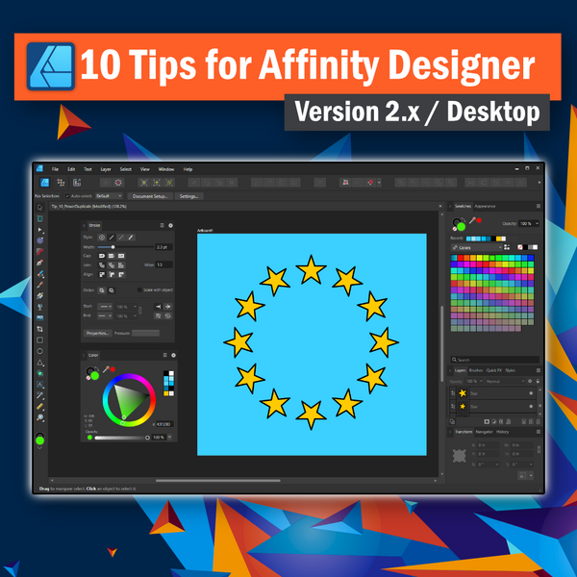Viewport: 577px width, 577px height.
Task: Open the Window menu
Action: (166, 169)
